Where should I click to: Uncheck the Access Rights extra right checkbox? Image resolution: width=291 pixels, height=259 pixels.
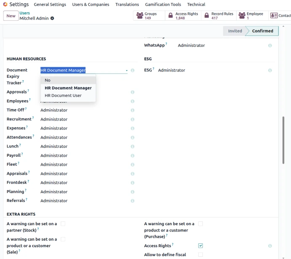point(200,245)
